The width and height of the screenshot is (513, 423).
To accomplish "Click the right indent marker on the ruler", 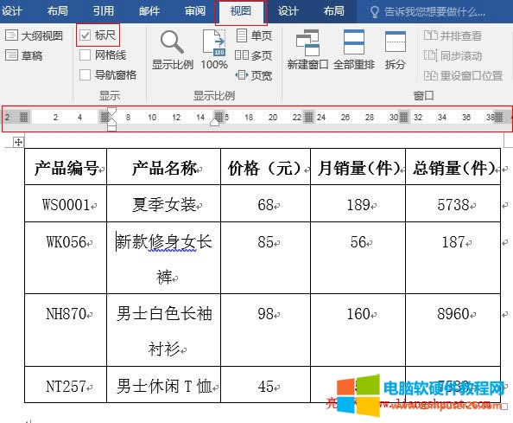I will (215, 122).
